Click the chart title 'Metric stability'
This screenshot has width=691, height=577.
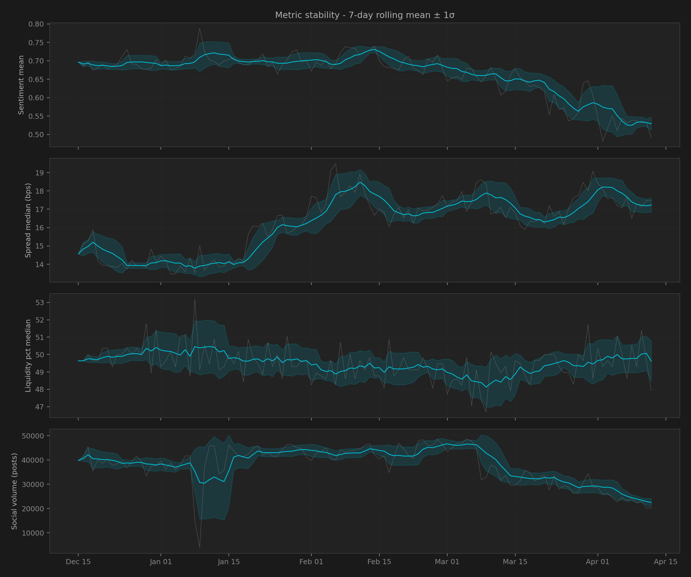point(364,15)
